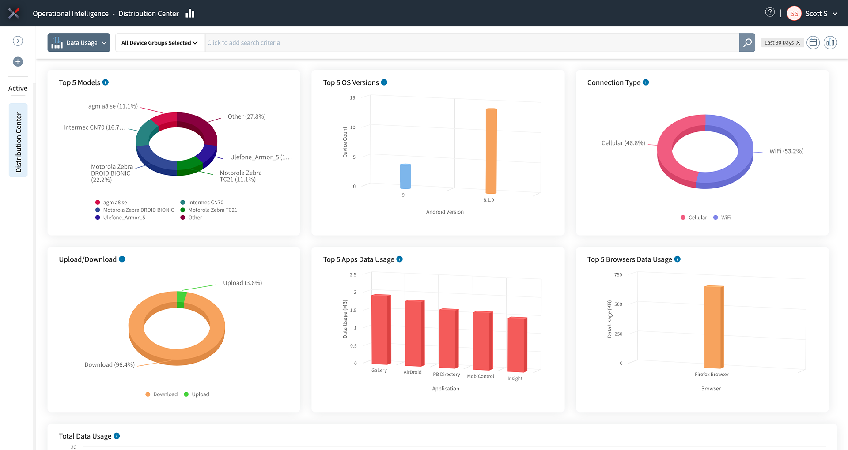The image size is (848, 450).
Task: Open the calendar date picker icon
Action: [813, 43]
